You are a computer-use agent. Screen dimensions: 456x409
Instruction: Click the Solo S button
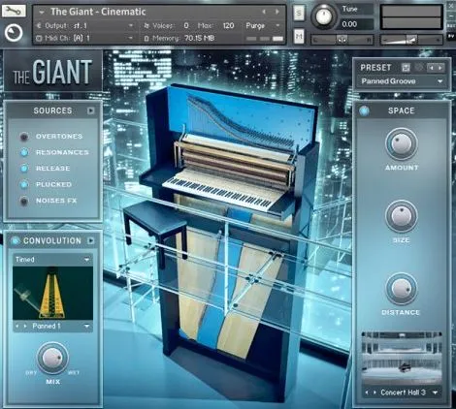[x=299, y=13]
